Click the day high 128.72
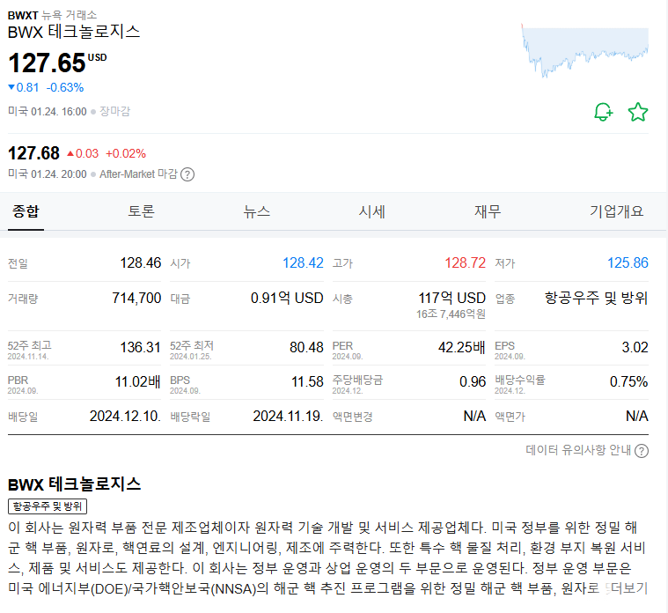Viewport: 668px width, 613px height. (x=466, y=263)
